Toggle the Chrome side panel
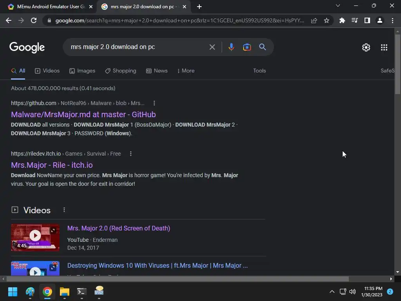This screenshot has height=301, width=401. [x=367, y=20]
